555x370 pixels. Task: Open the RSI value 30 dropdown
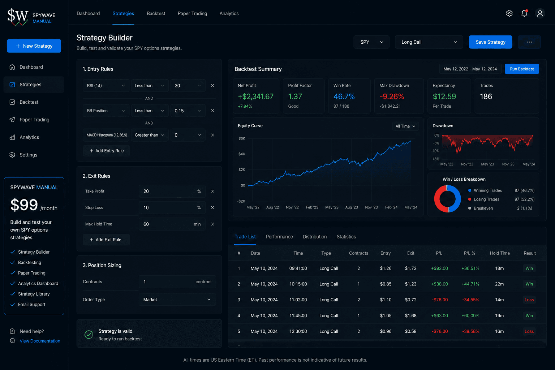[188, 86]
